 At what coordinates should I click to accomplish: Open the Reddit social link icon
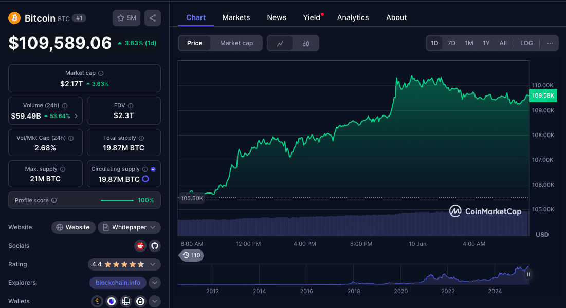click(x=140, y=246)
